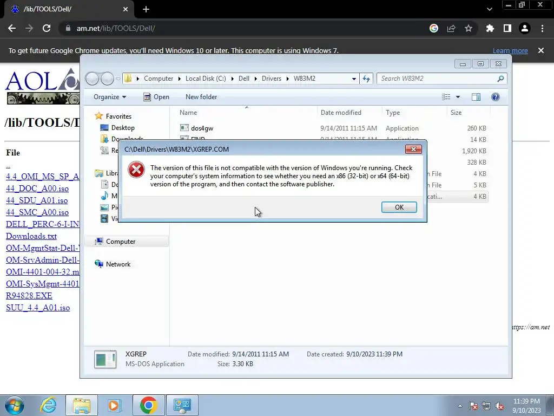Click volume muted tray icon
Viewport: 554px width, 416px height.
click(499, 406)
